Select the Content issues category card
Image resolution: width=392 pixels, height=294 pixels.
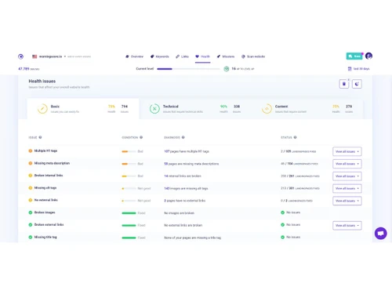point(307,109)
